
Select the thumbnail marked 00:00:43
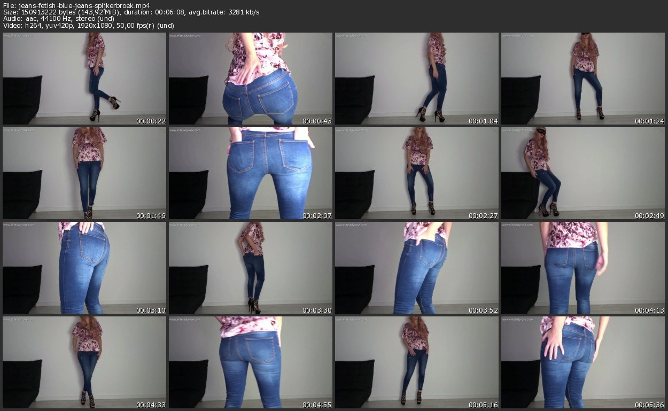(x=251, y=79)
